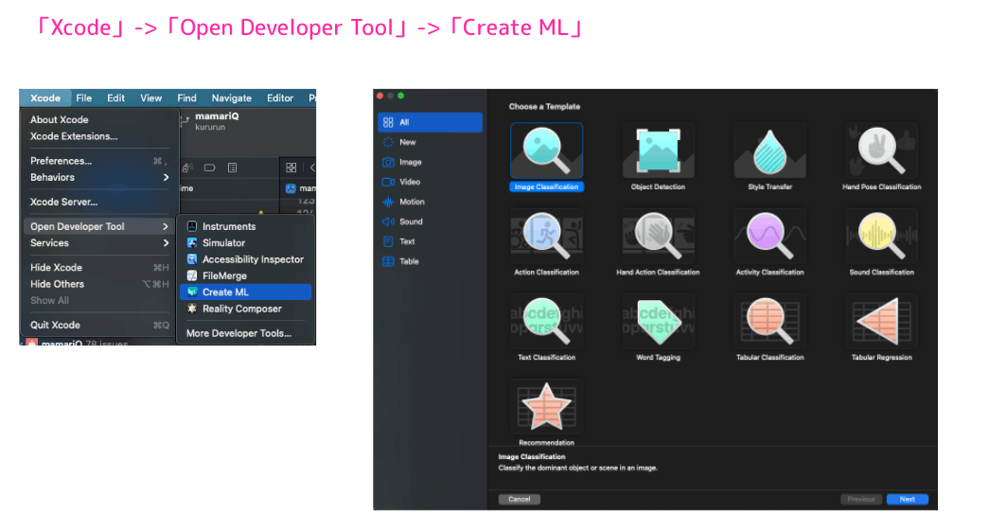Select the Text Classification template icon
Image resolution: width=1007 pixels, height=531 pixels.
546,321
